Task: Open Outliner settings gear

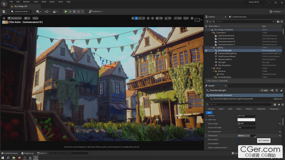Action: click(282, 22)
